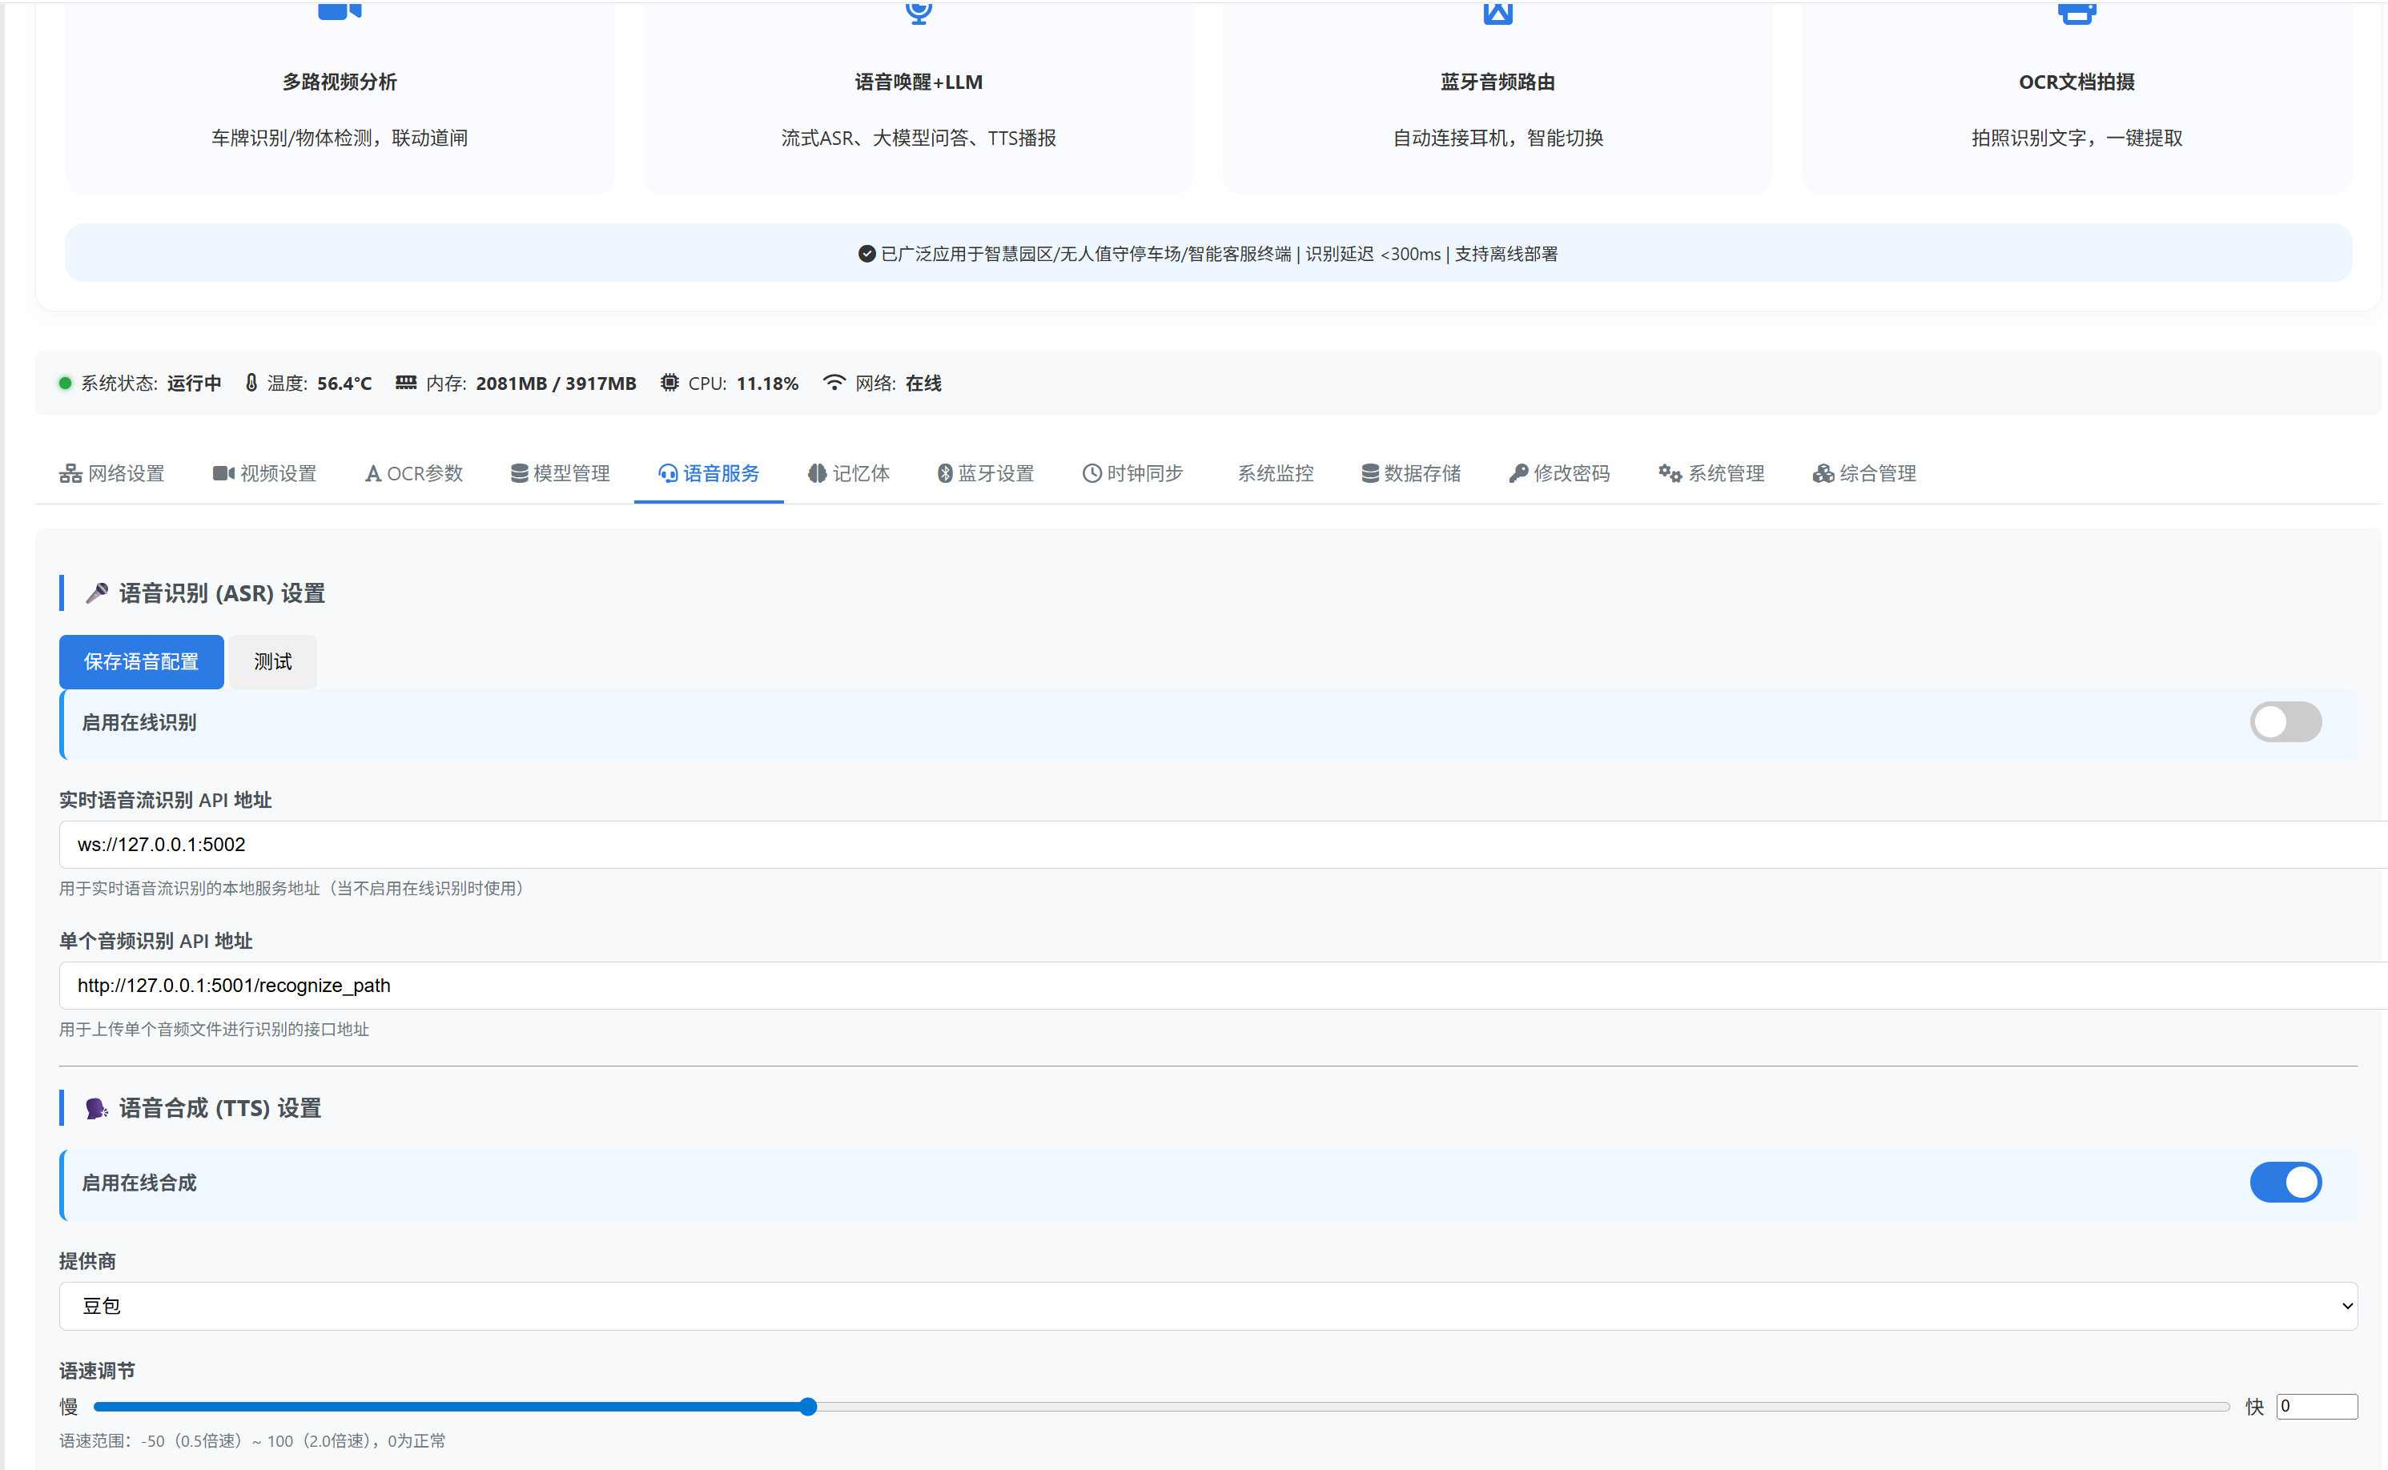Click the 语速调节 slider handle
The width and height of the screenshot is (2388, 1470).
tap(808, 1407)
